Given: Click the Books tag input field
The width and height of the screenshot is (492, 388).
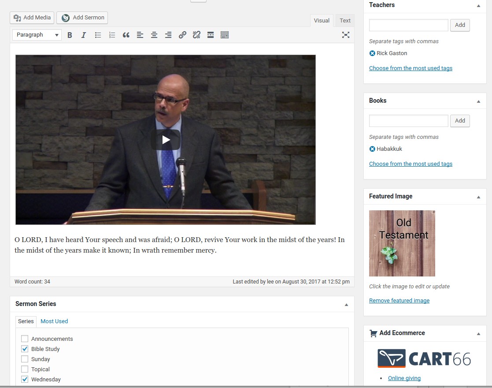Looking at the screenshot, I should (409, 121).
